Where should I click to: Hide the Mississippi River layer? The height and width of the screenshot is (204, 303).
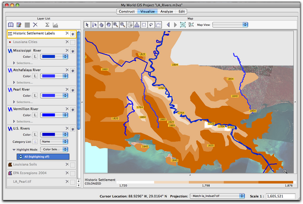[73, 51]
